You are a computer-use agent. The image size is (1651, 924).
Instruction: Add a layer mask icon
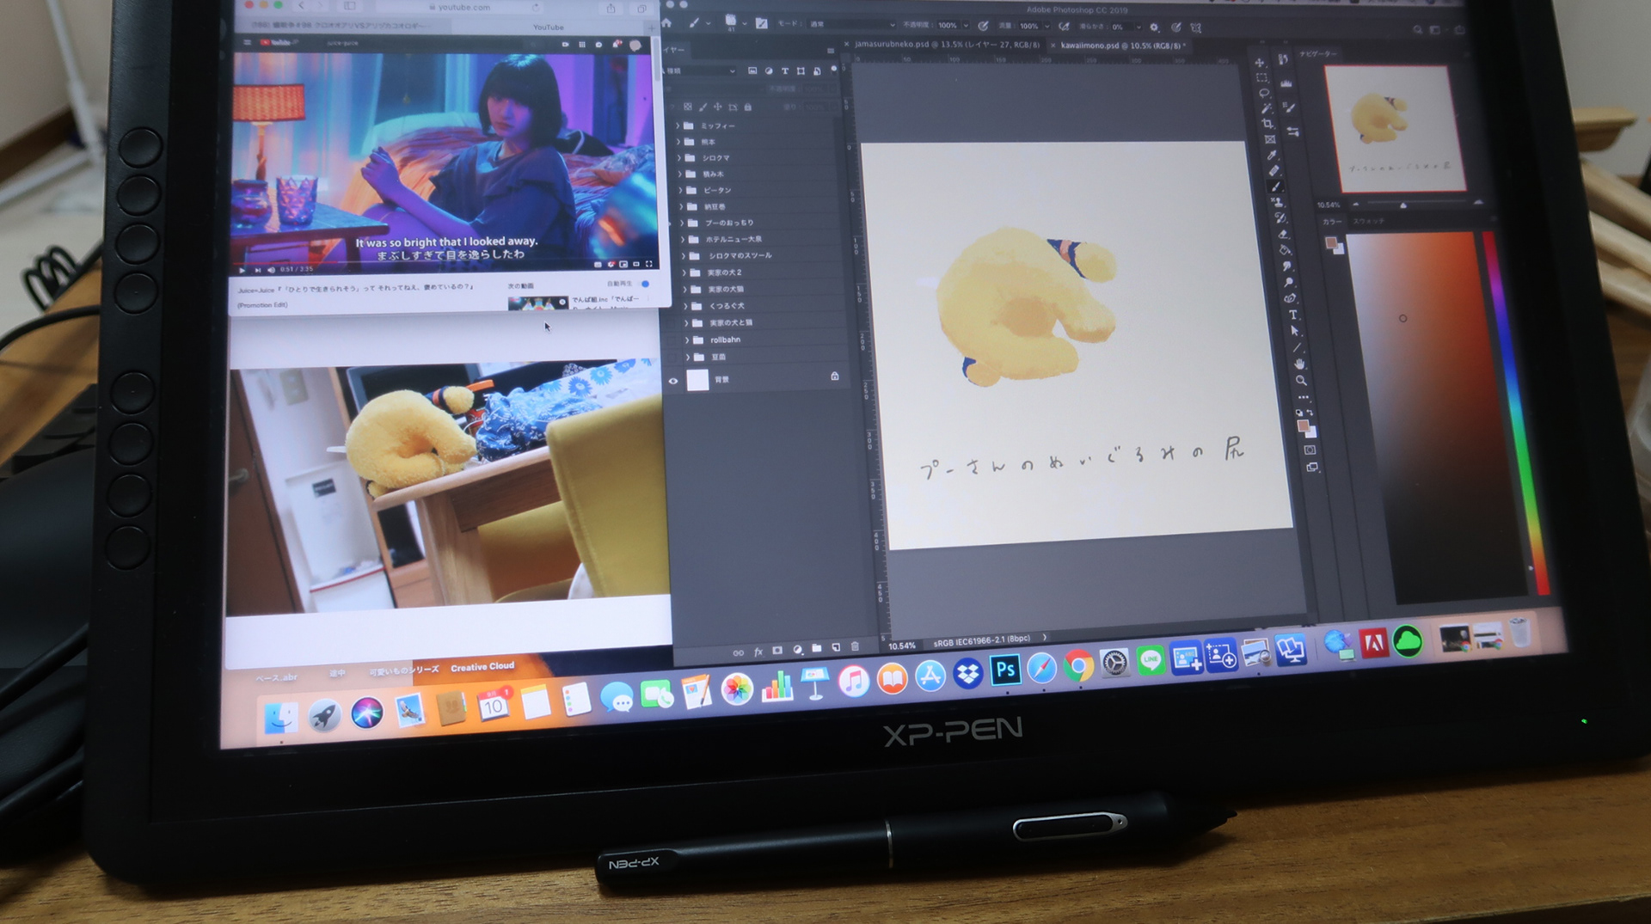click(x=777, y=651)
